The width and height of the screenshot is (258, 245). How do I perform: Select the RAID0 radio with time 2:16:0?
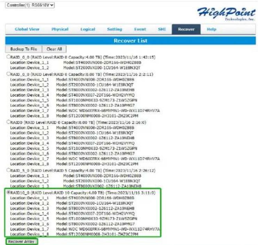(x=8, y=122)
